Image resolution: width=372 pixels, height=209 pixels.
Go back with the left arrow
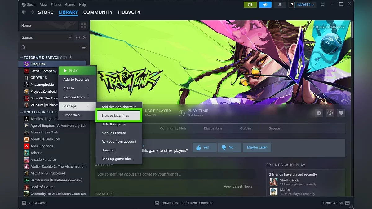click(x=24, y=12)
